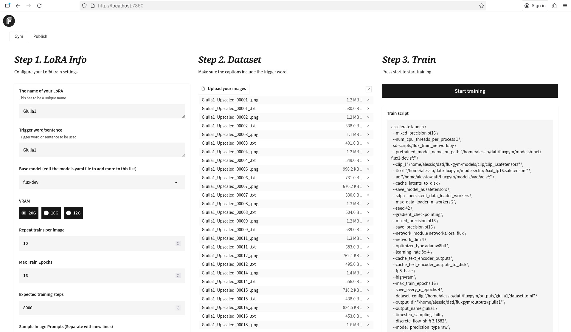Choose the 16G VRAM radio button

[x=51, y=213]
